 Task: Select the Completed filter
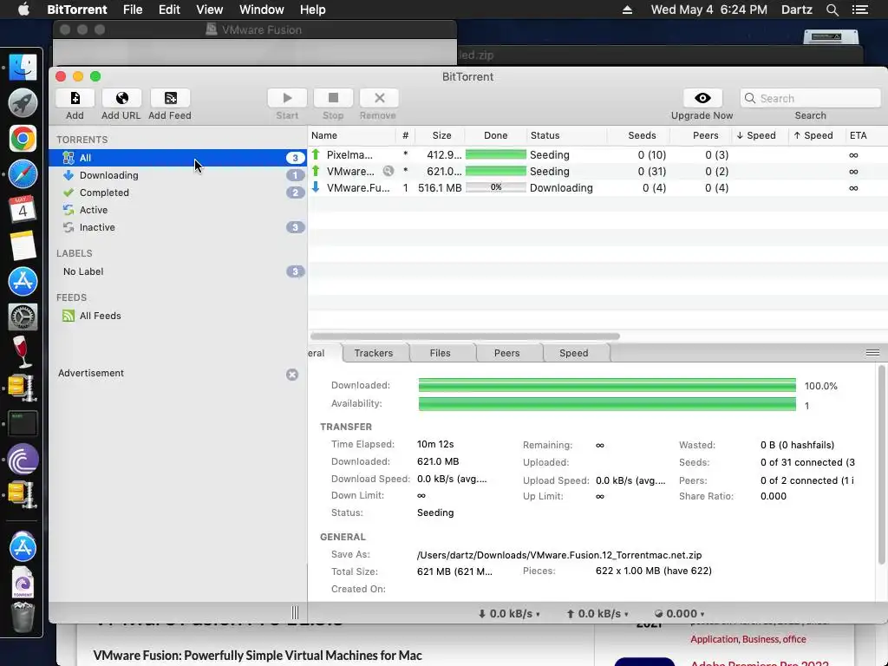178,193
